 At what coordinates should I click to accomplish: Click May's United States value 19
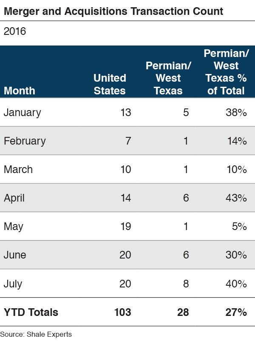click(125, 226)
